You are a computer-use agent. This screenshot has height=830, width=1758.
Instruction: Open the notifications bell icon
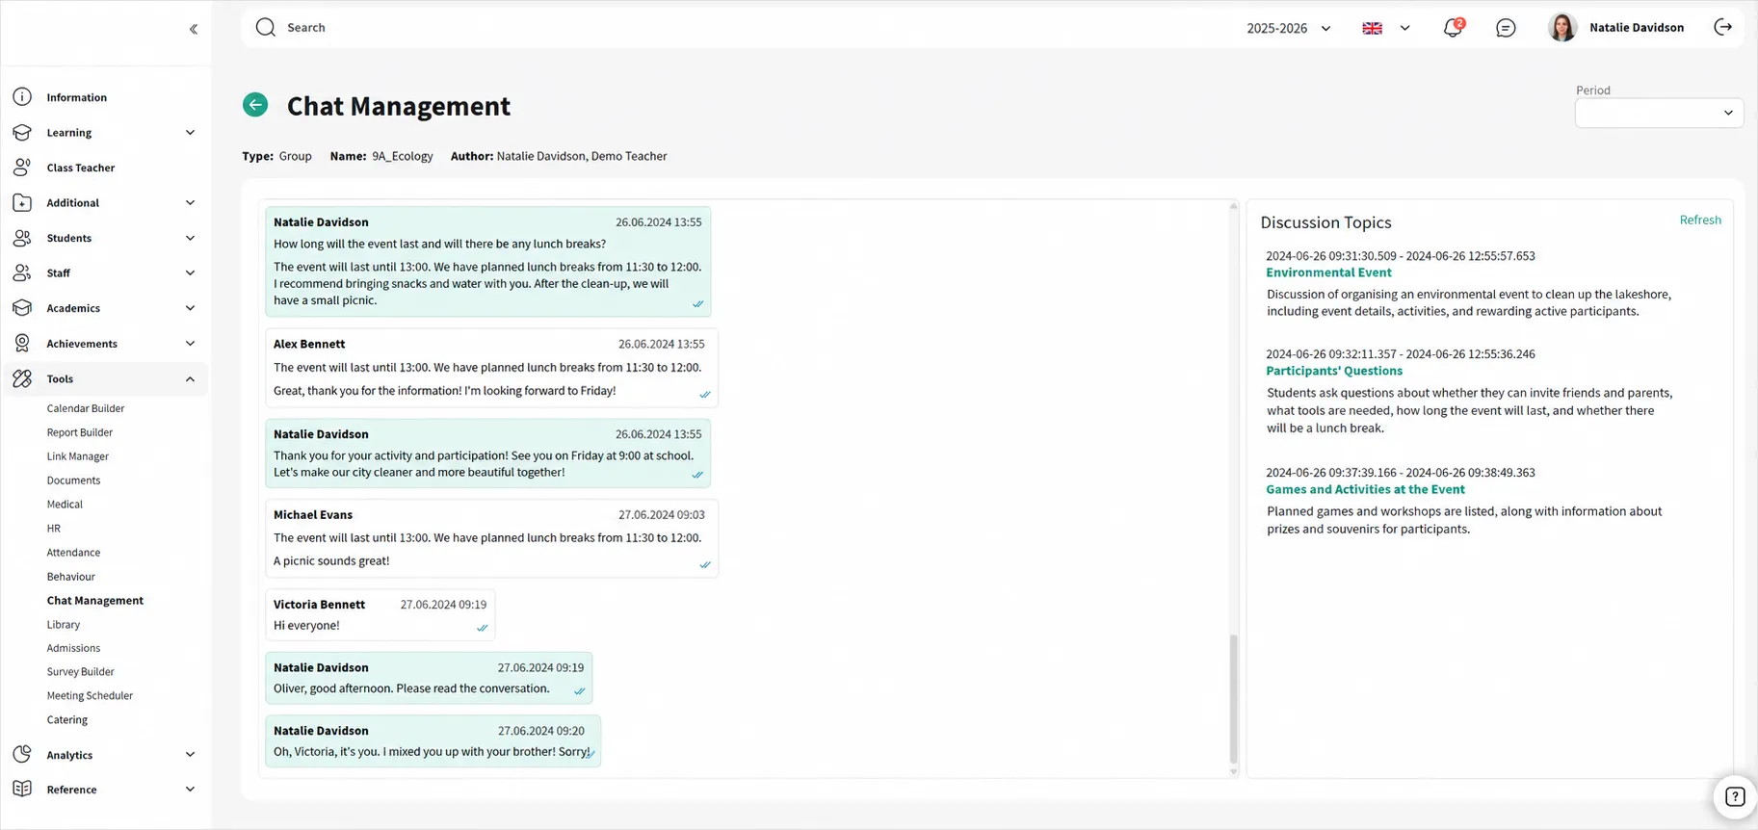pyautogui.click(x=1453, y=28)
